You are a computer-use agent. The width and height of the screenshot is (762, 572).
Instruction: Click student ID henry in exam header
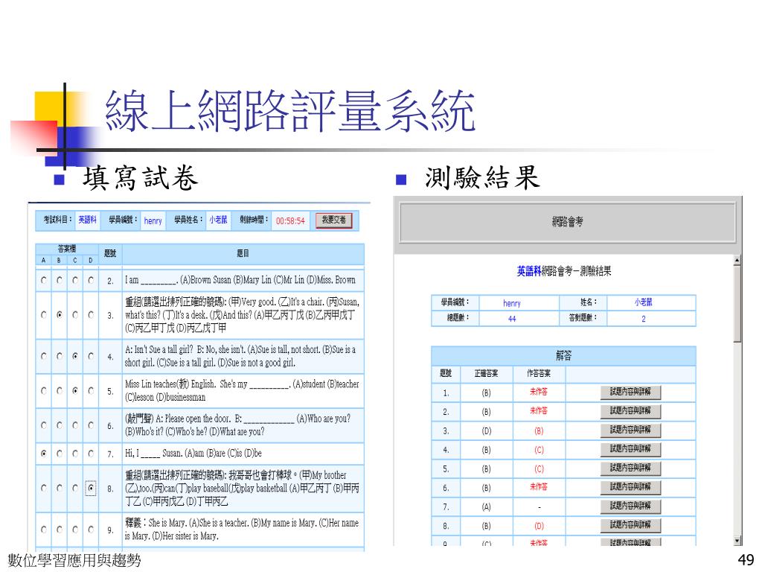point(153,220)
